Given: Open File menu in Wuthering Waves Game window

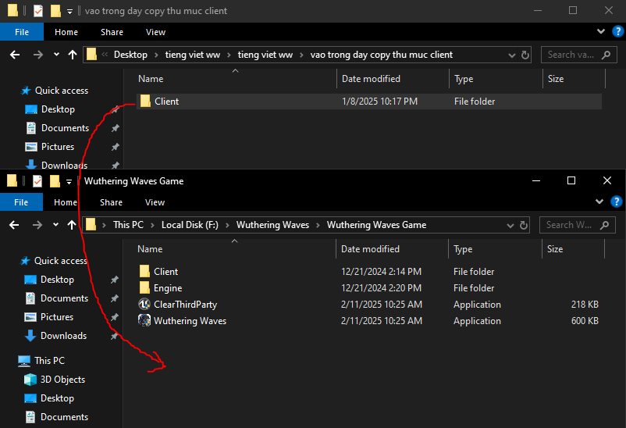Looking at the screenshot, I should coord(21,202).
